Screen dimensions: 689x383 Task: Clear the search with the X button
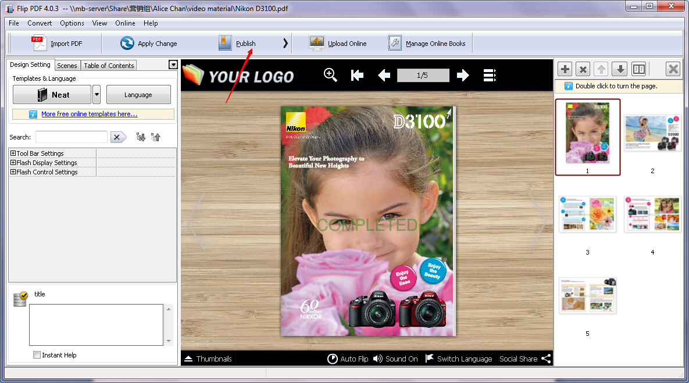coord(117,137)
